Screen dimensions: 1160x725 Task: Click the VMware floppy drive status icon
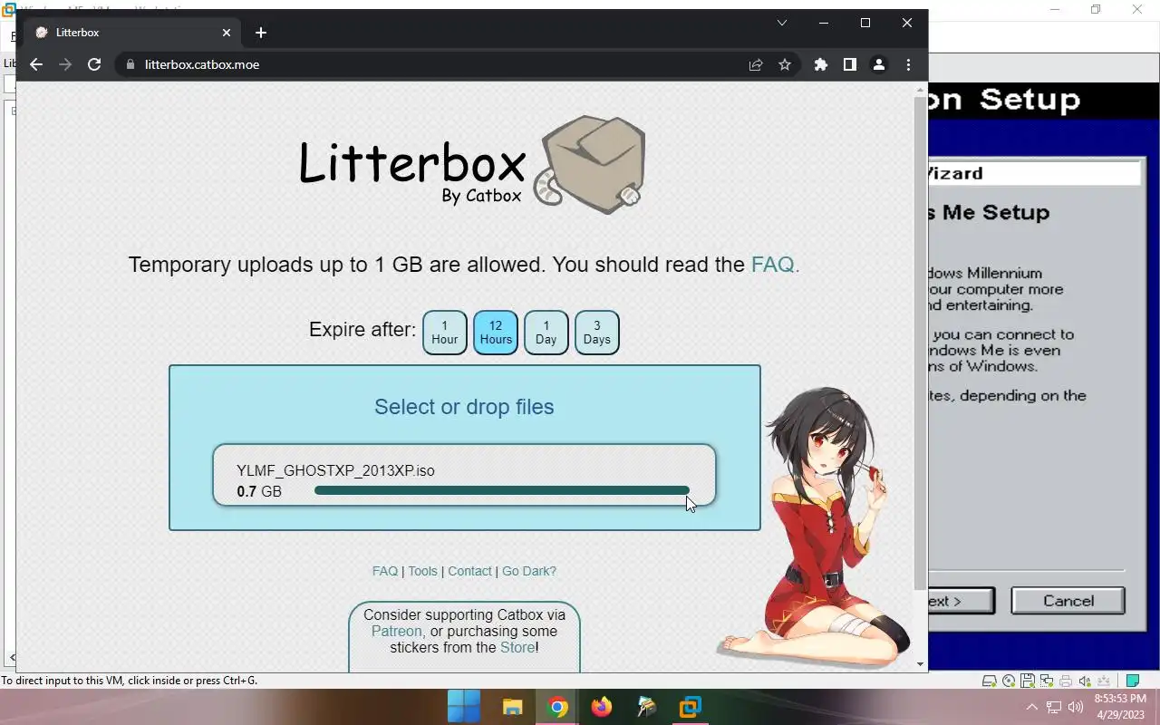[x=1028, y=681]
